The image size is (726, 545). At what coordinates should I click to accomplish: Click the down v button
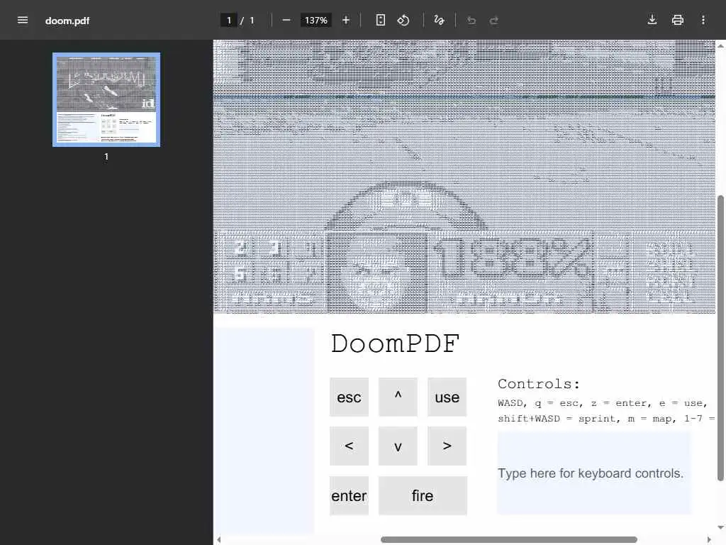pos(398,446)
